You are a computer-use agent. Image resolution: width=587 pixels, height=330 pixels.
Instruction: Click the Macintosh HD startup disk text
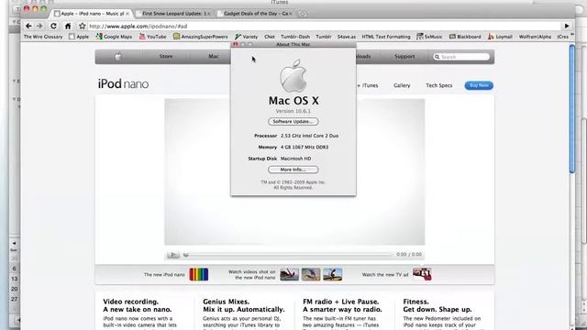(295, 159)
